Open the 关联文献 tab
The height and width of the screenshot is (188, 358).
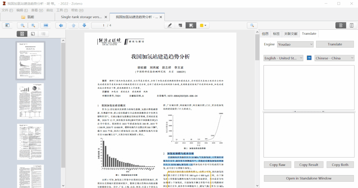291,34
